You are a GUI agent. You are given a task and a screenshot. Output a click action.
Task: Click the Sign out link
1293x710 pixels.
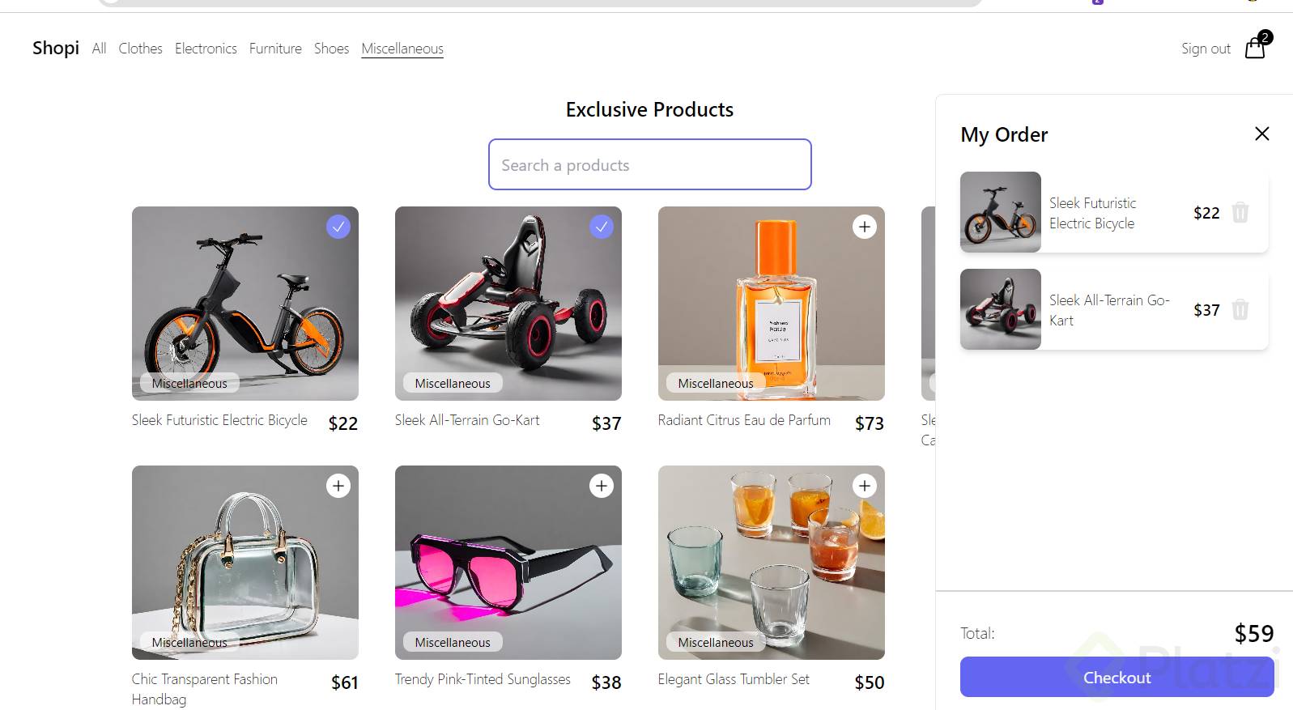(1205, 49)
